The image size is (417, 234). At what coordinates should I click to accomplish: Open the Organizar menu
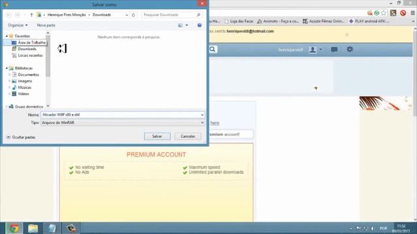(x=18, y=25)
